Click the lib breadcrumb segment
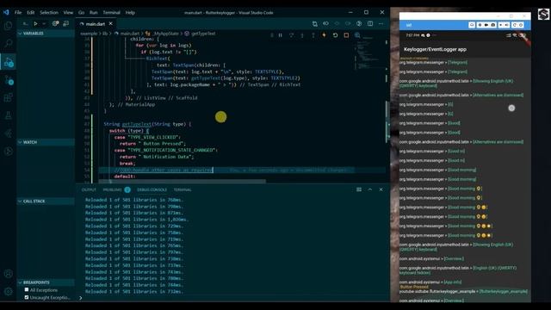Image resolution: width=551 pixels, height=310 pixels. click(105, 34)
